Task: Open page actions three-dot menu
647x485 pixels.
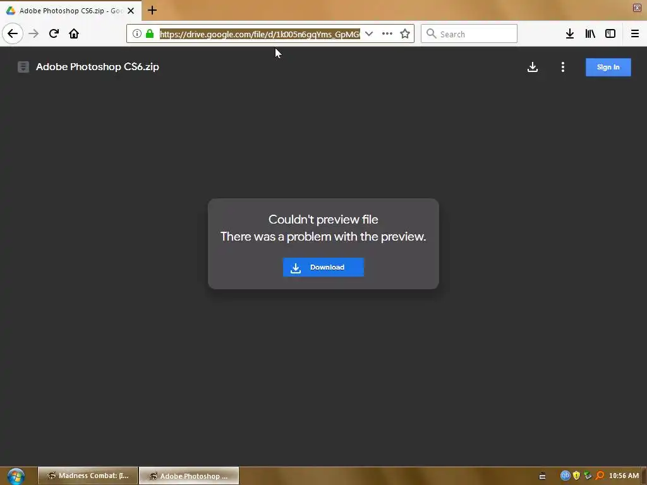Action: click(387, 33)
